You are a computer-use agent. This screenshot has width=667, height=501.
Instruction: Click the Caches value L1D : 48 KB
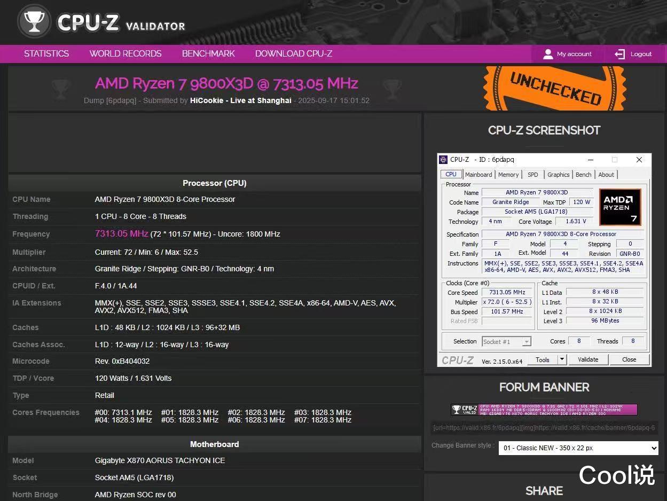coord(167,327)
